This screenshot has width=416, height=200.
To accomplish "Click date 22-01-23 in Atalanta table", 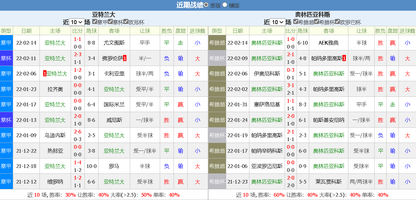I will pyautogui.click(x=26, y=89).
